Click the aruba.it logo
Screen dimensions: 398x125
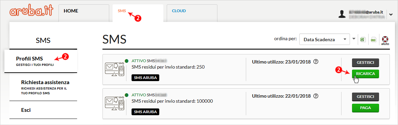pyautogui.click(x=31, y=11)
